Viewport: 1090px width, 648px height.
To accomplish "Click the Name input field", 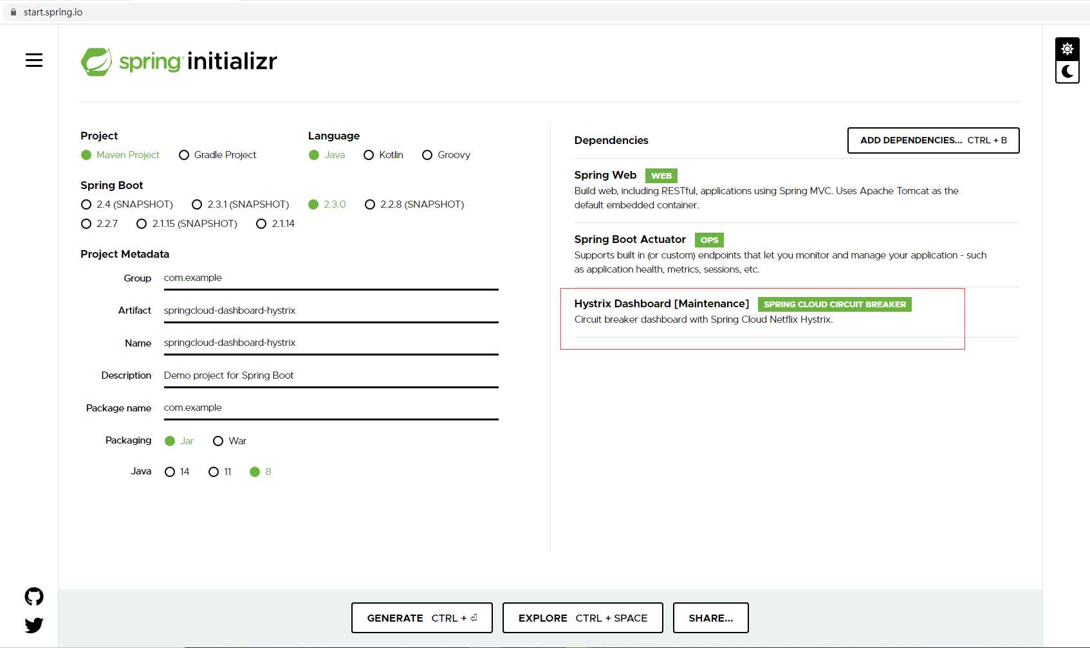I will [x=331, y=343].
